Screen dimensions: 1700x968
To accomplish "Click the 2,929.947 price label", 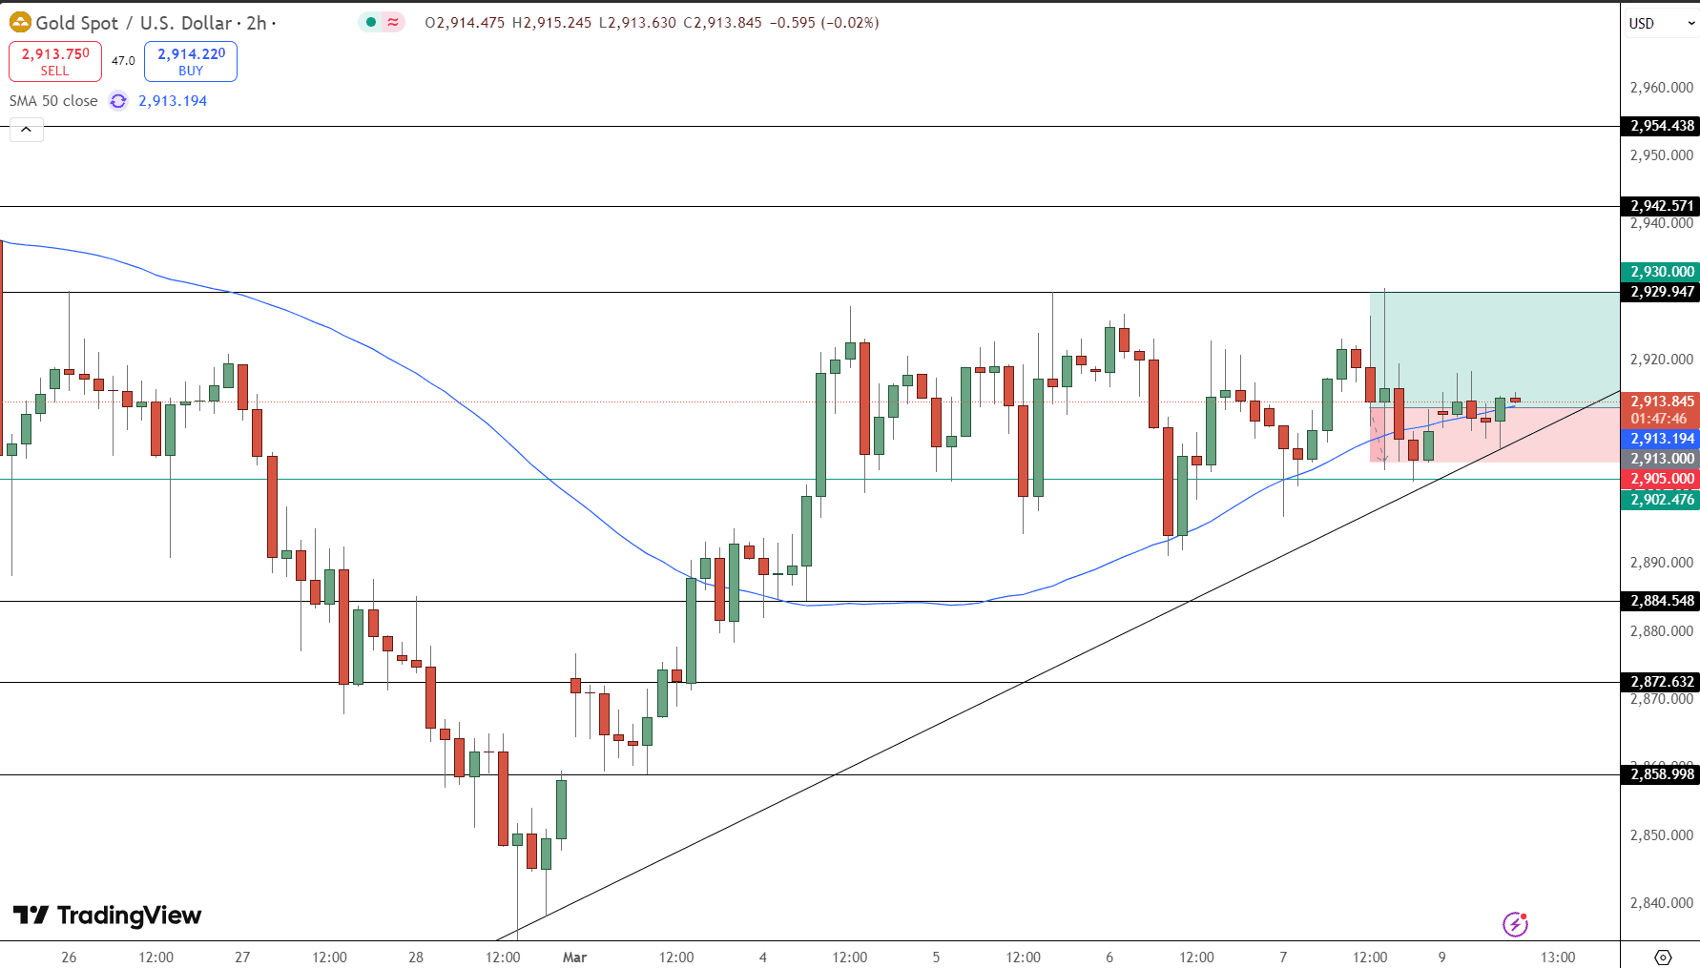I will [1661, 292].
